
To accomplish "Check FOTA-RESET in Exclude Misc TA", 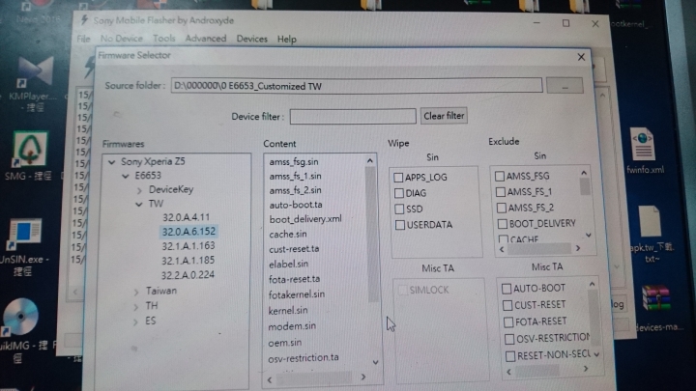I will (x=508, y=321).
